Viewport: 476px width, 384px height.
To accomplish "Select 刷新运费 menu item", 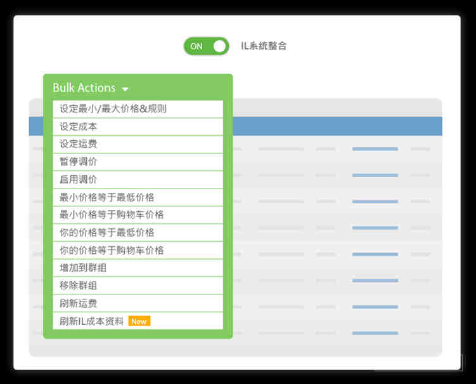I will coord(138,303).
